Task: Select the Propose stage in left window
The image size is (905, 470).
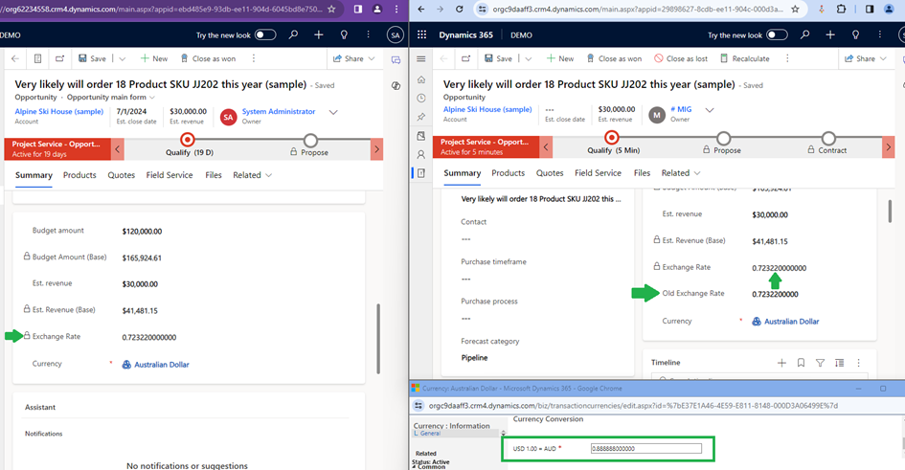Action: 310,141
